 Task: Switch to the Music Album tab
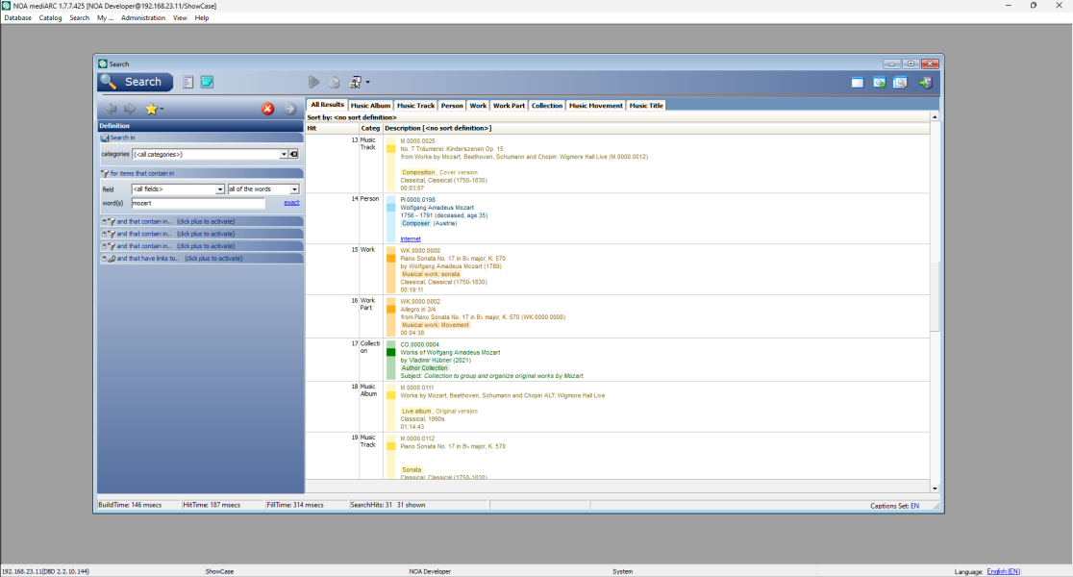370,106
